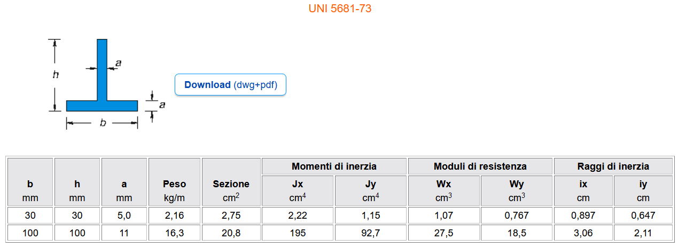Select the ix cm column header
Screen dimensions: 678x247
583,191
